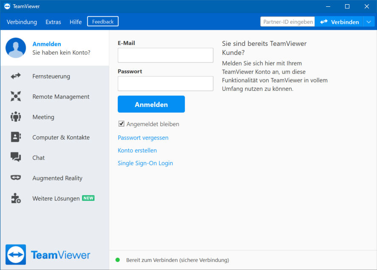The width and height of the screenshot is (377, 270).
Task: Focus the Partner-ID eingeben field
Action: [x=288, y=22]
